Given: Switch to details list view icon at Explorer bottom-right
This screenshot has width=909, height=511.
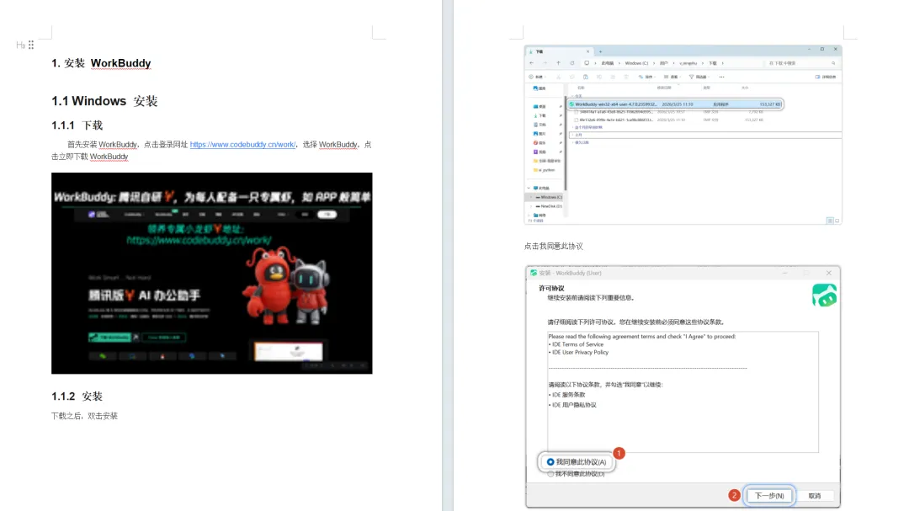Looking at the screenshot, I should pyautogui.click(x=830, y=221).
